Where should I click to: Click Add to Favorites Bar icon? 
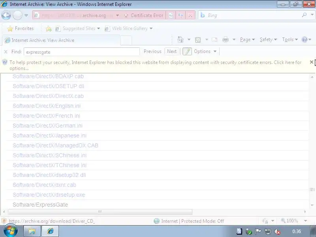(x=49, y=29)
